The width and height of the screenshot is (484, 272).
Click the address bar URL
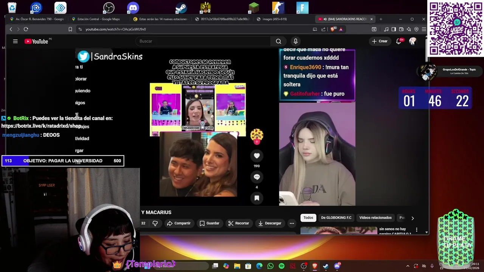pos(116,29)
